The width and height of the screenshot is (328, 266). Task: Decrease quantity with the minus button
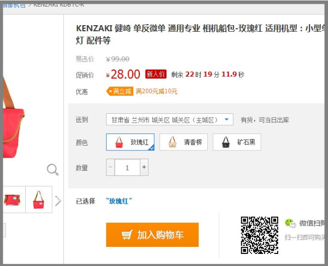(110, 167)
